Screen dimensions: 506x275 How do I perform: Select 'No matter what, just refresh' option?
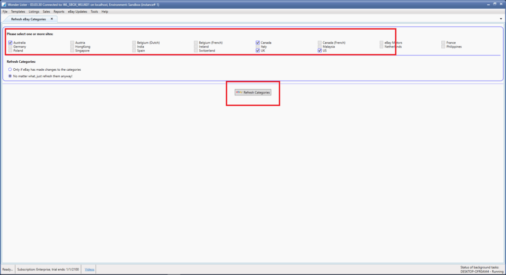click(10, 76)
